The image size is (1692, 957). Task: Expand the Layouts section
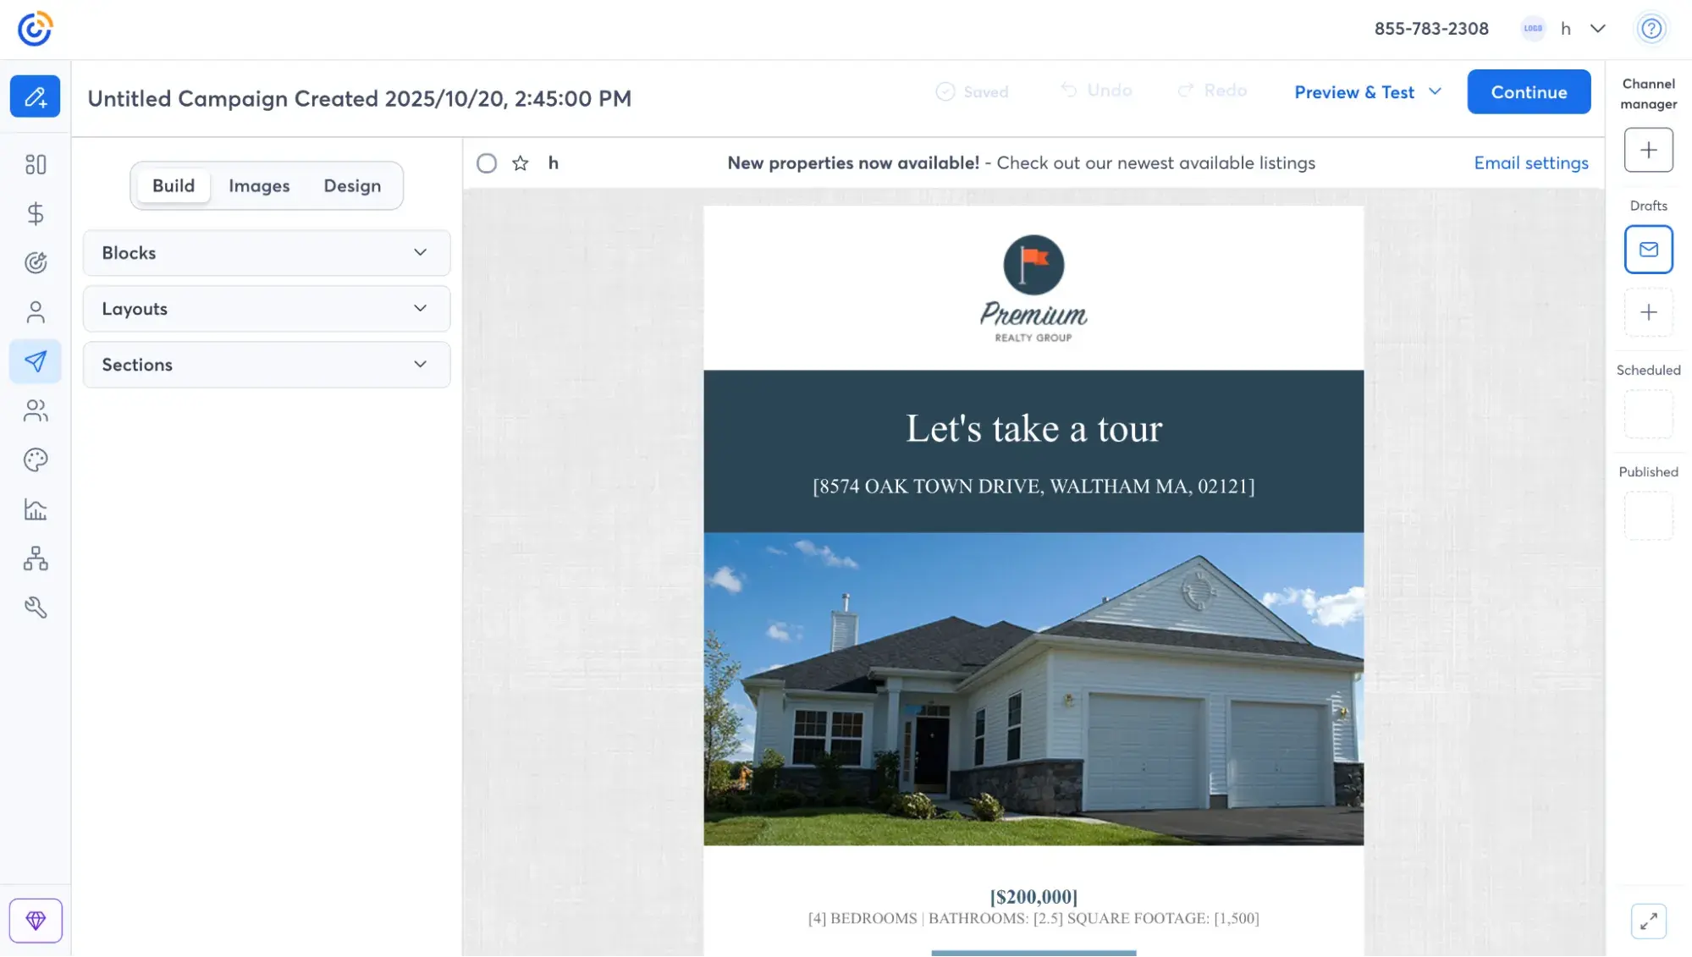tap(266, 309)
